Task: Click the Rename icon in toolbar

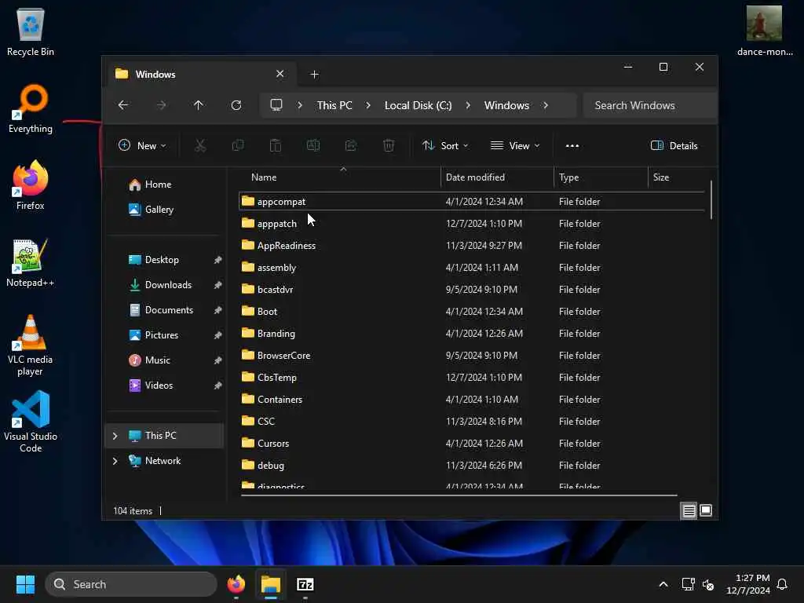Action: (x=313, y=145)
